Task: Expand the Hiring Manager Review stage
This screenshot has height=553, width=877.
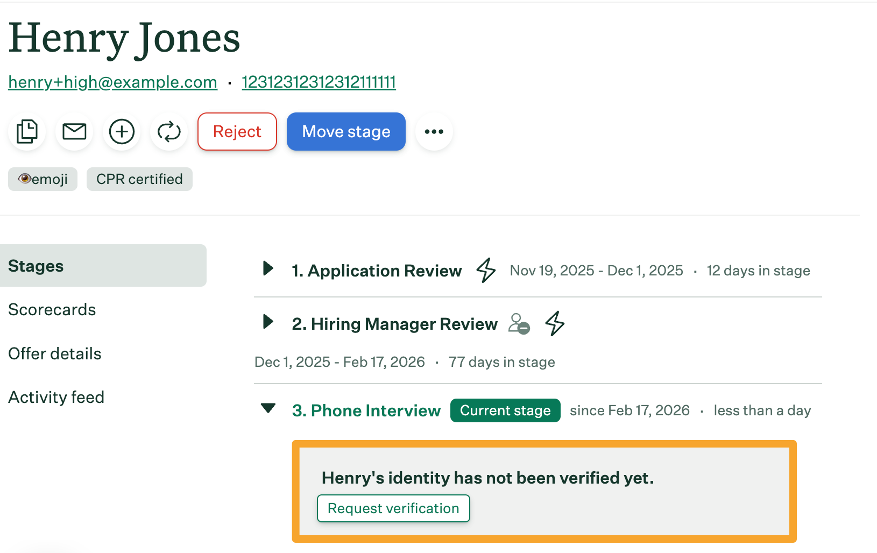Action: point(268,322)
